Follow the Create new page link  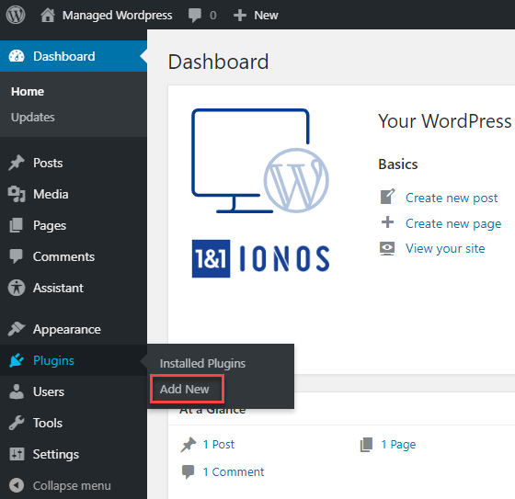453,224
